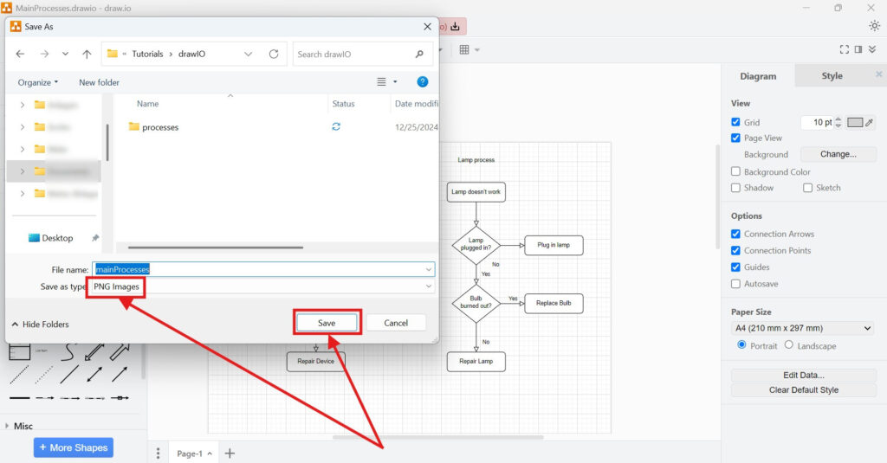Enable the Autosave checkbox
Image resolution: width=887 pixels, height=463 pixels.
click(x=735, y=284)
